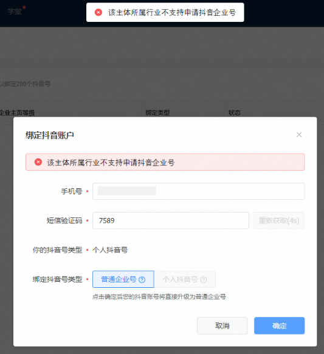Viewport: 324px width, 354px height.
Task: Click the 你的抖音号类型 label
Action: (57, 250)
